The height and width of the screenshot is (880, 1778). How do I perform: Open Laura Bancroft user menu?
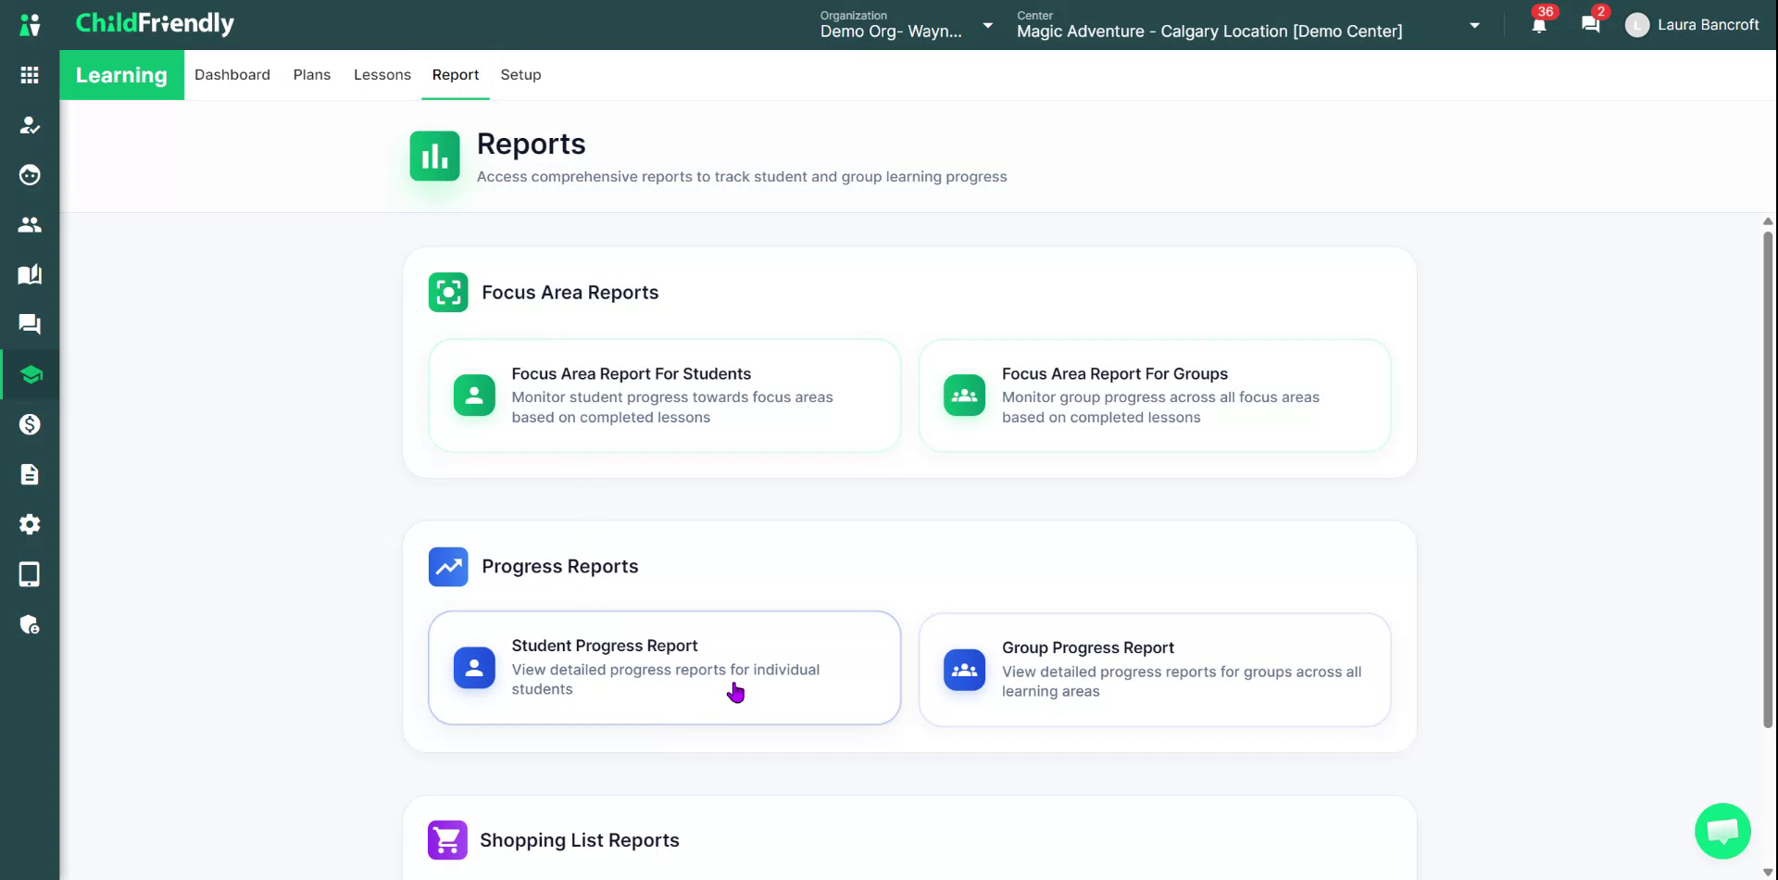(1692, 25)
